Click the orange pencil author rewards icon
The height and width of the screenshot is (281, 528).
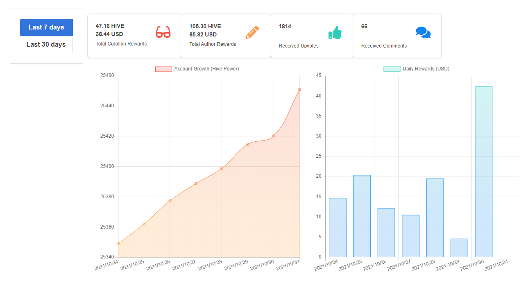pos(252,32)
